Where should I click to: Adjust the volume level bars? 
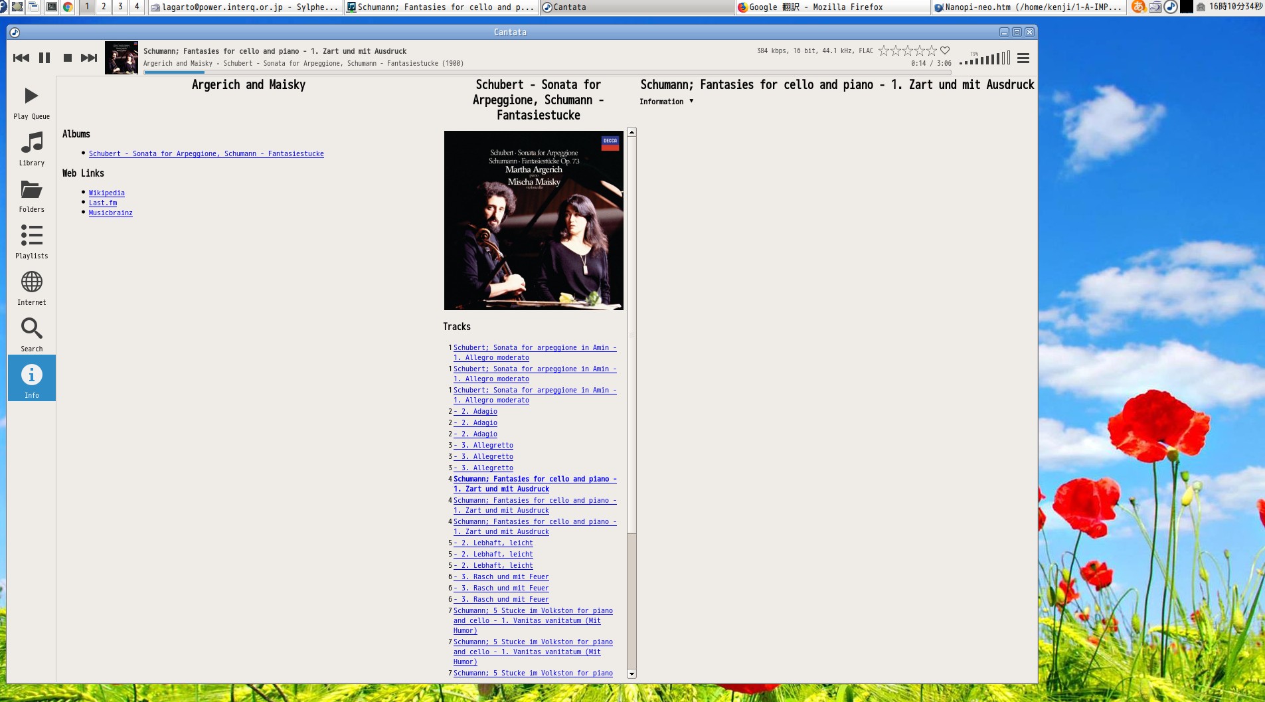click(985, 59)
